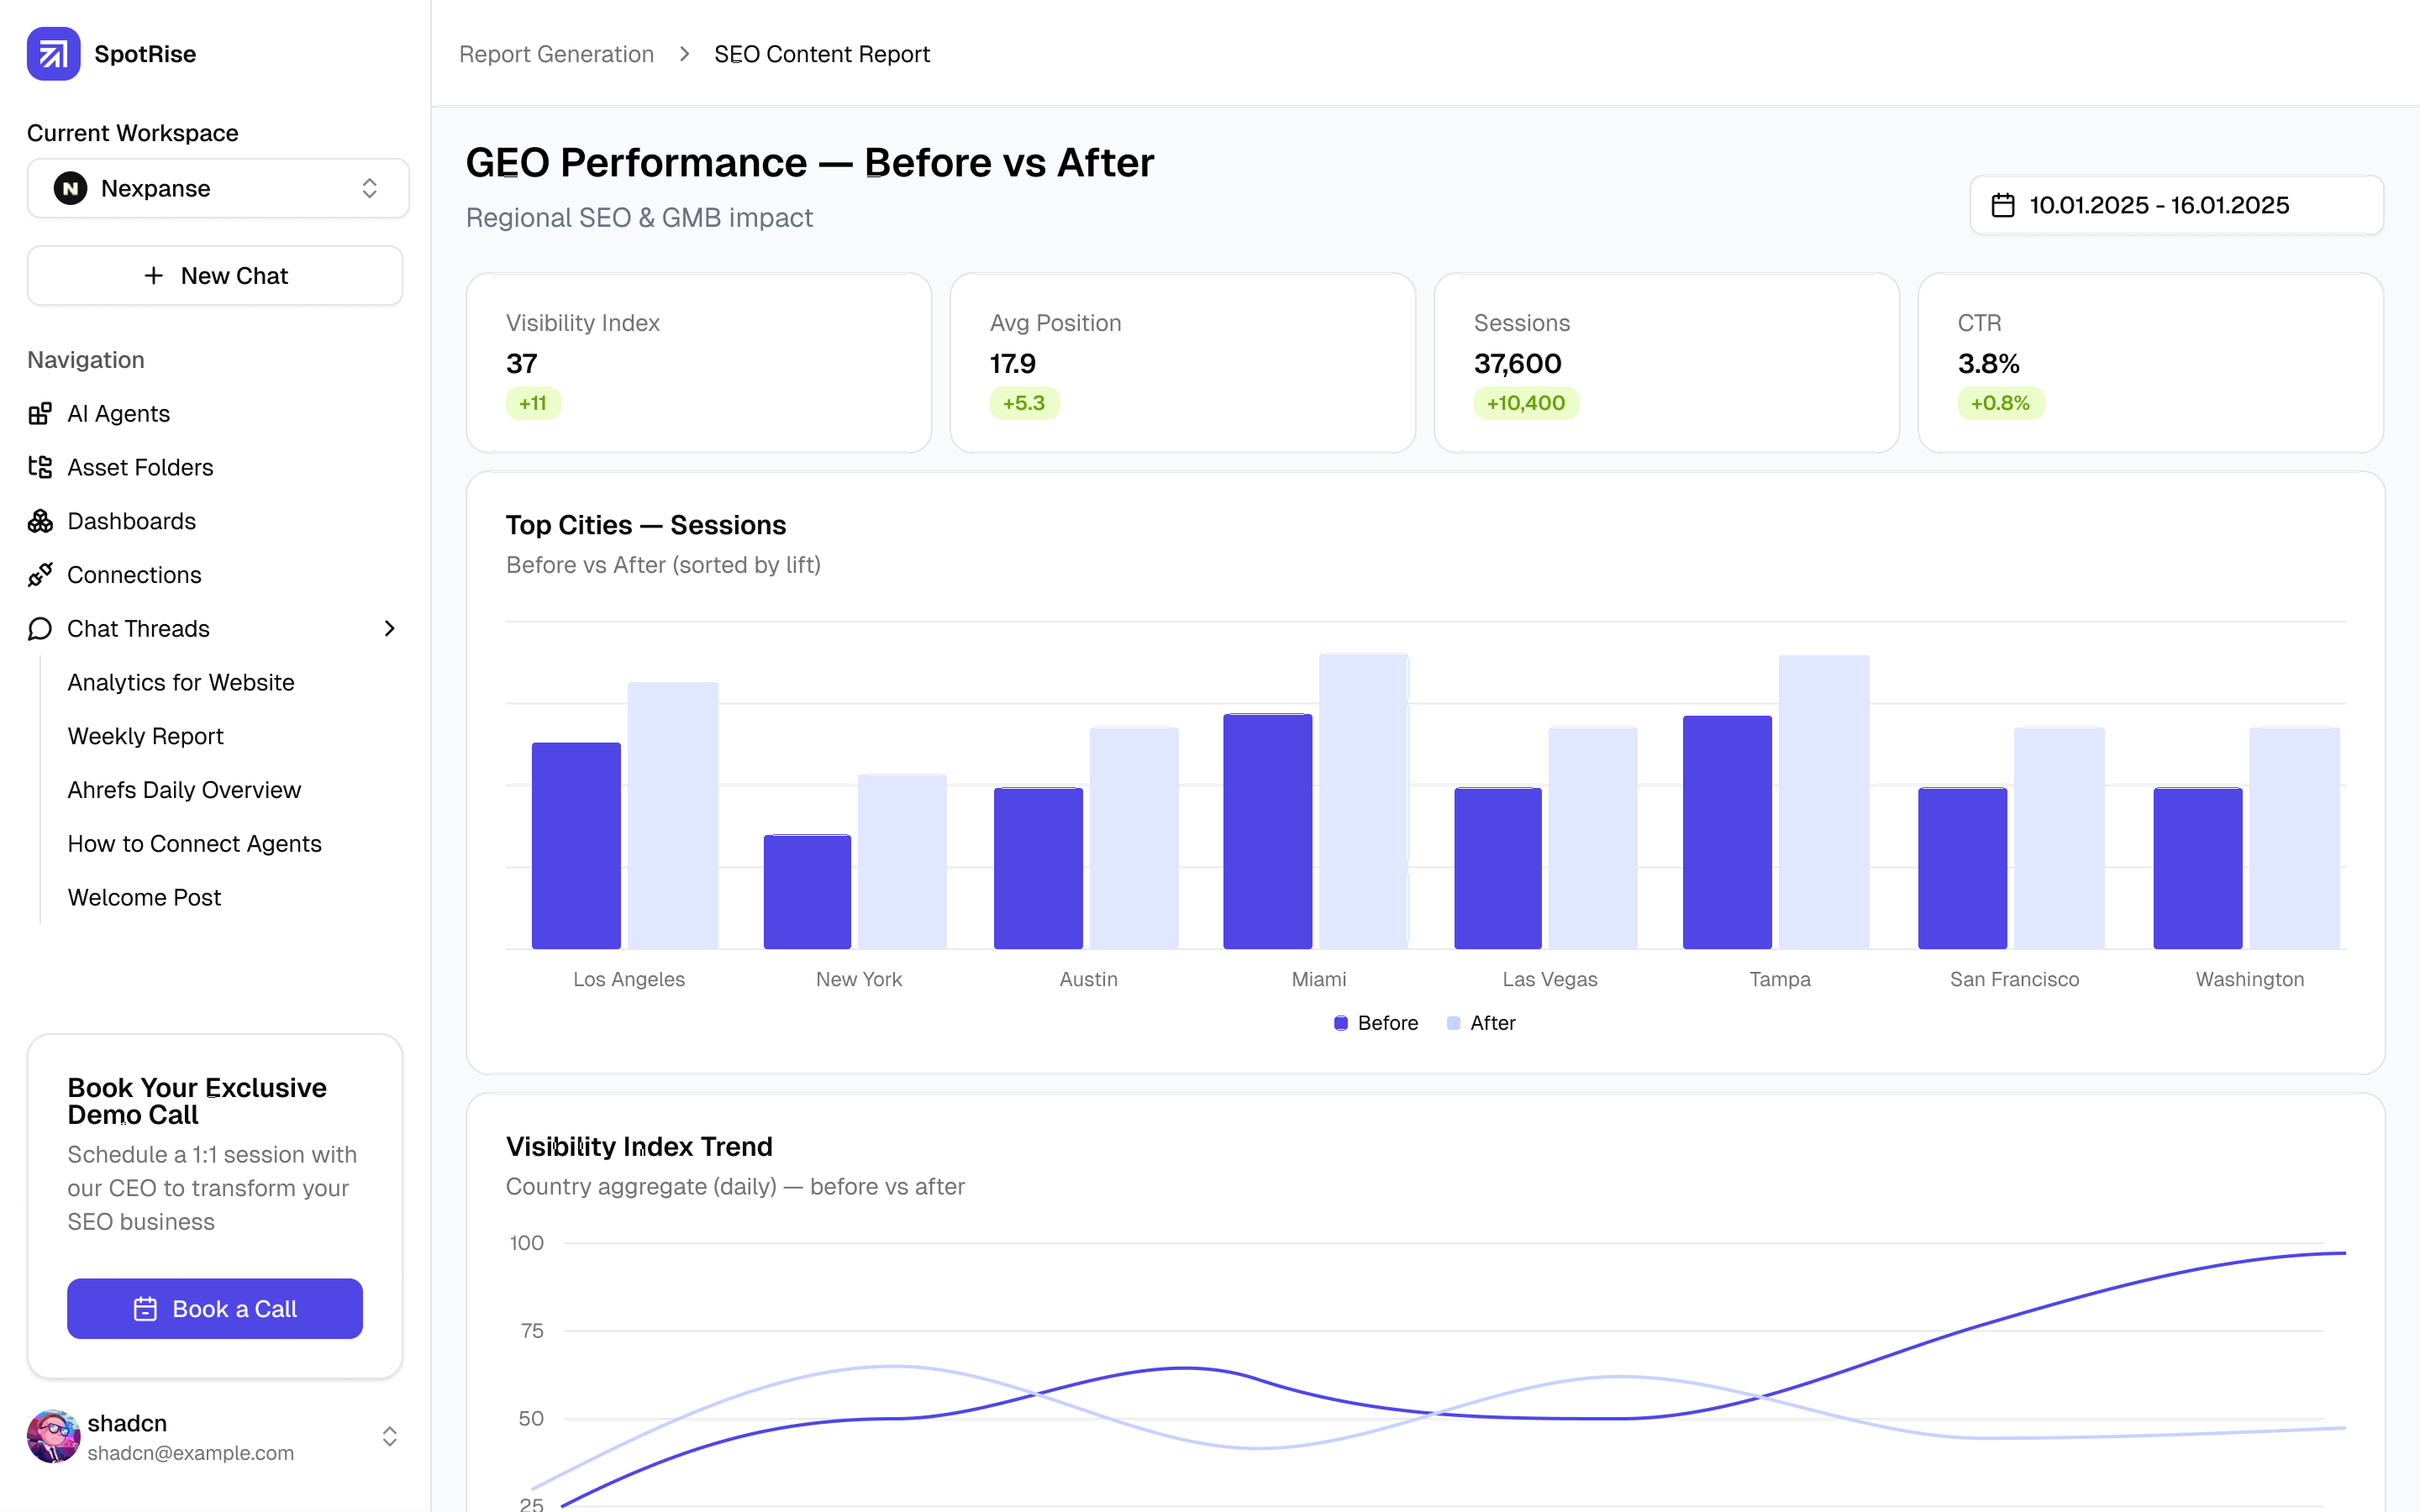
Task: Click the Asset Folders tree icon
Action: click(x=40, y=467)
